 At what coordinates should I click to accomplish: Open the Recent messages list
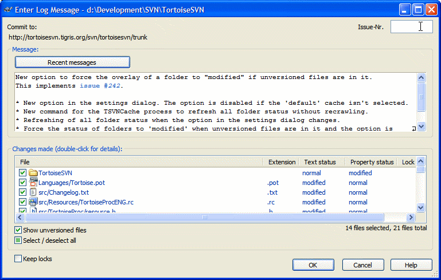[x=72, y=62]
